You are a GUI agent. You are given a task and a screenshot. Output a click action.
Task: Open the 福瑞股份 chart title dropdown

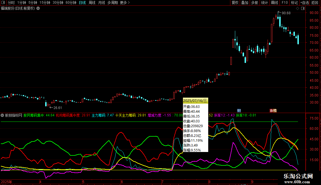(x=38, y=8)
